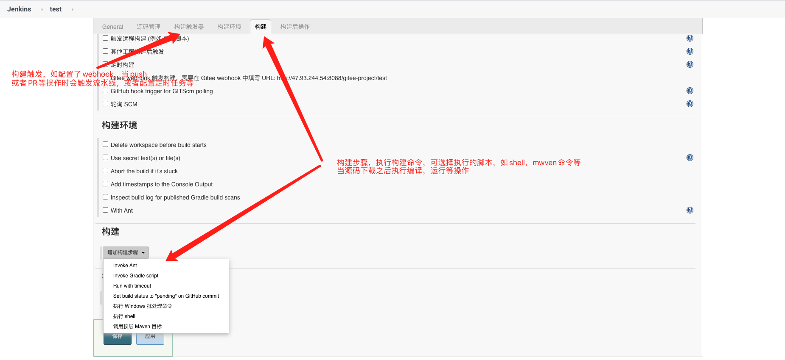This screenshot has width=785, height=360.
Task: Show help for GitHub hook trigger
Action: coord(690,91)
